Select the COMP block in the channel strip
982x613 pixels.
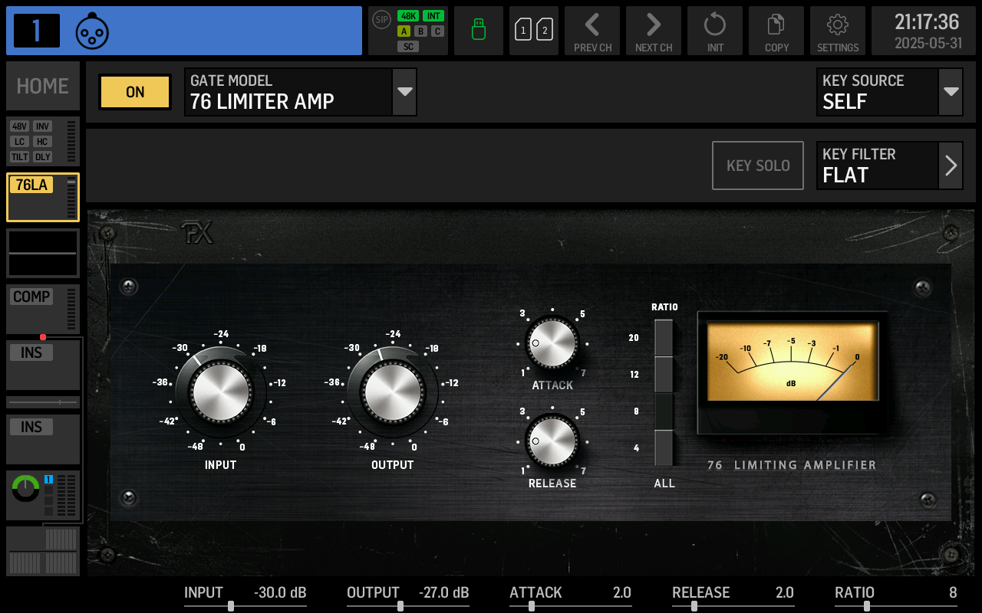(42, 309)
